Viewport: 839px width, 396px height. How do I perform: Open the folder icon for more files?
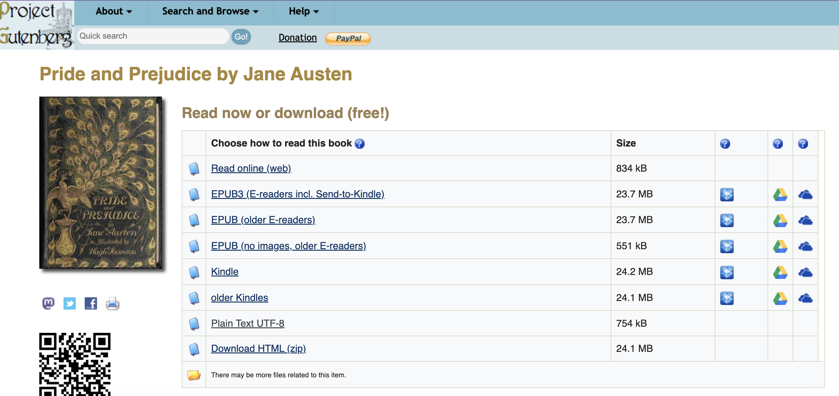pos(193,375)
